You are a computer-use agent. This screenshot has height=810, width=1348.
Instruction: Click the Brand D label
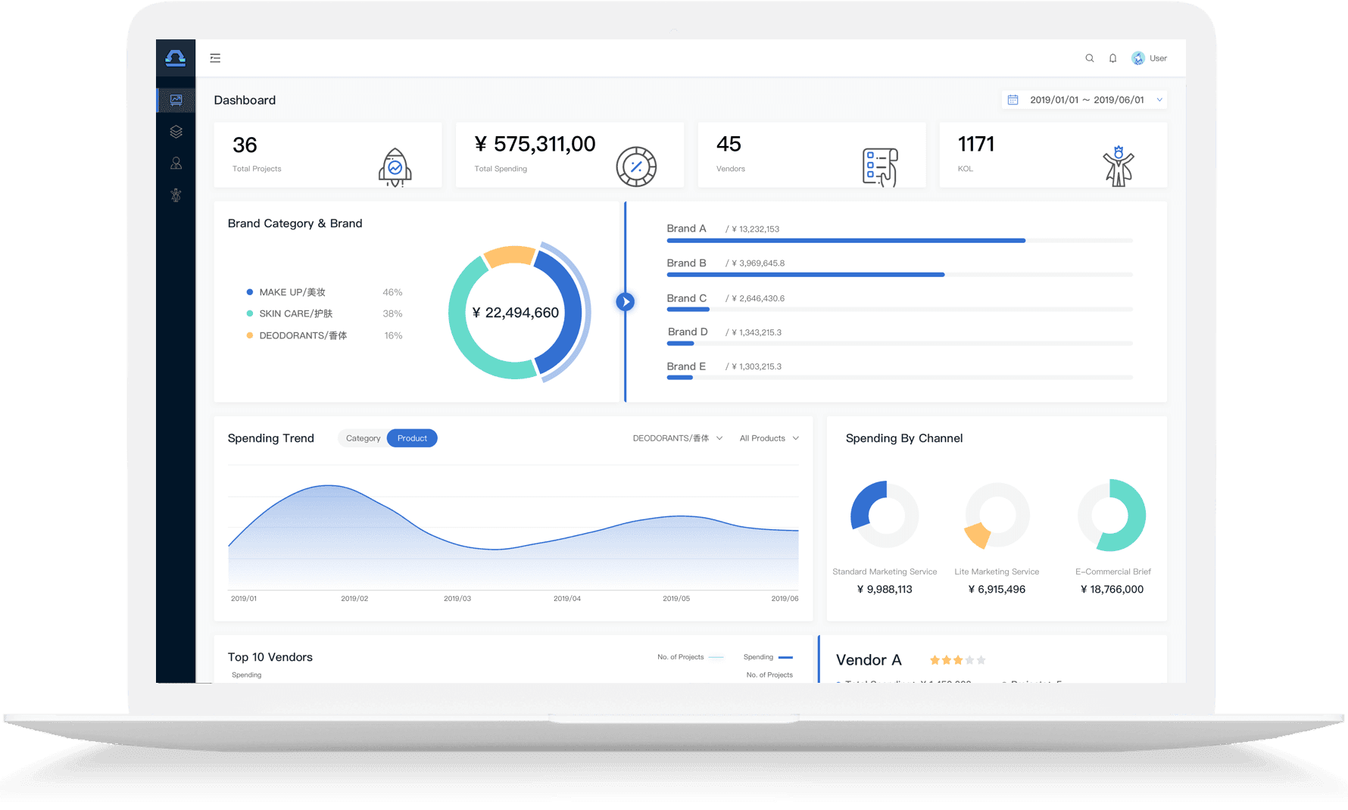click(x=688, y=332)
